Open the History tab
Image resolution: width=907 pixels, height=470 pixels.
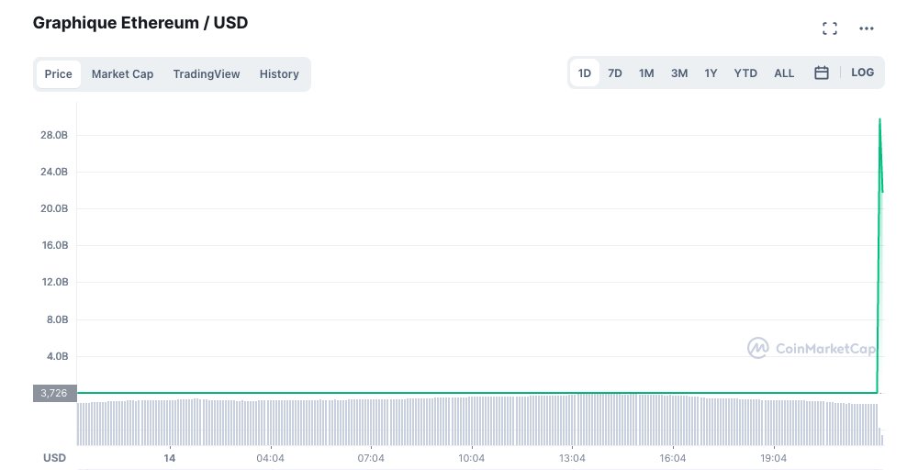tap(279, 74)
